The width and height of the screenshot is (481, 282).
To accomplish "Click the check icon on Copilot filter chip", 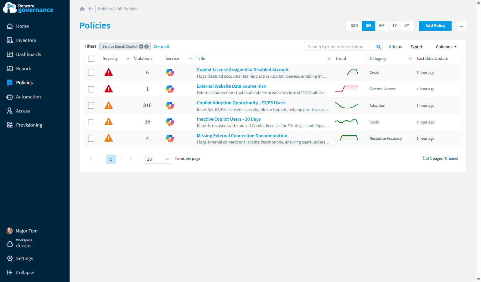I will pos(141,46).
